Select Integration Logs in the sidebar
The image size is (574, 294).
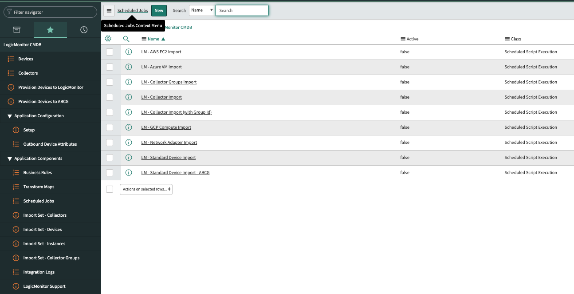[39, 272]
